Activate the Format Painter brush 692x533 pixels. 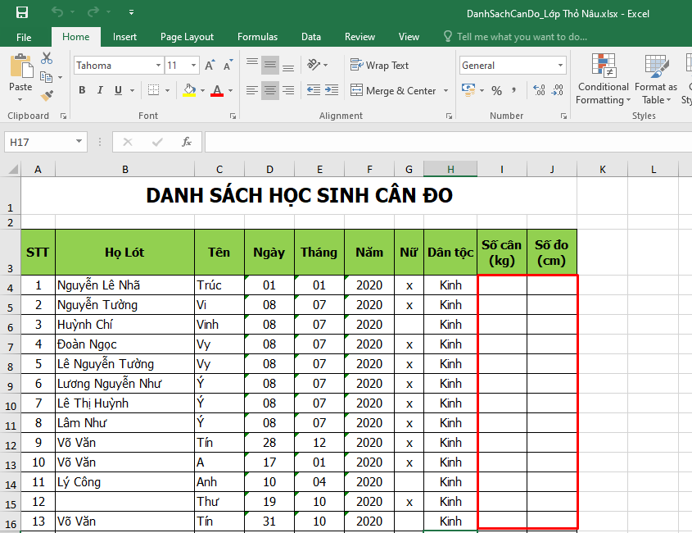[x=47, y=93]
